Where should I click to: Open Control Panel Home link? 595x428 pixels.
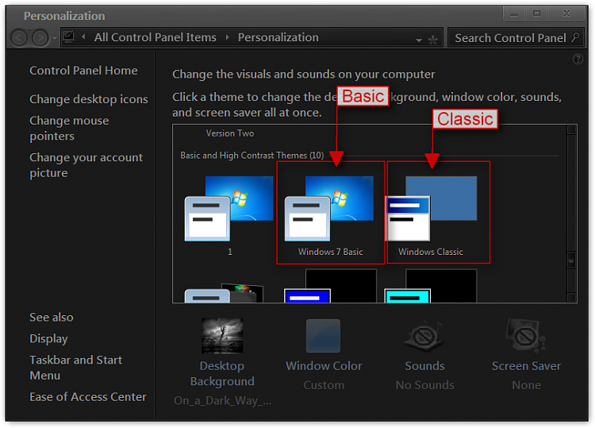pyautogui.click(x=83, y=70)
